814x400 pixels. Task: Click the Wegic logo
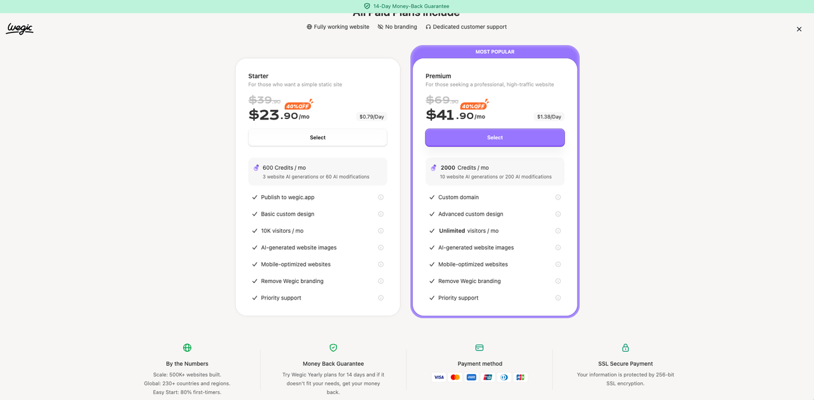point(20,29)
